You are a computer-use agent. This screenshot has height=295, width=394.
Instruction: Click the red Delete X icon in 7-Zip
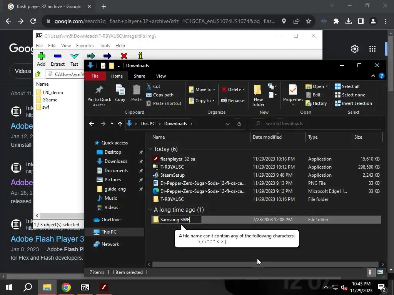click(124, 56)
